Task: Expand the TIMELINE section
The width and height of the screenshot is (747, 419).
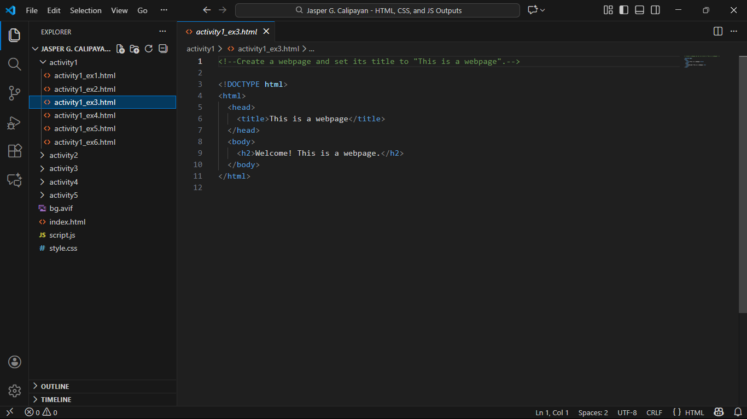Action: pos(56,399)
